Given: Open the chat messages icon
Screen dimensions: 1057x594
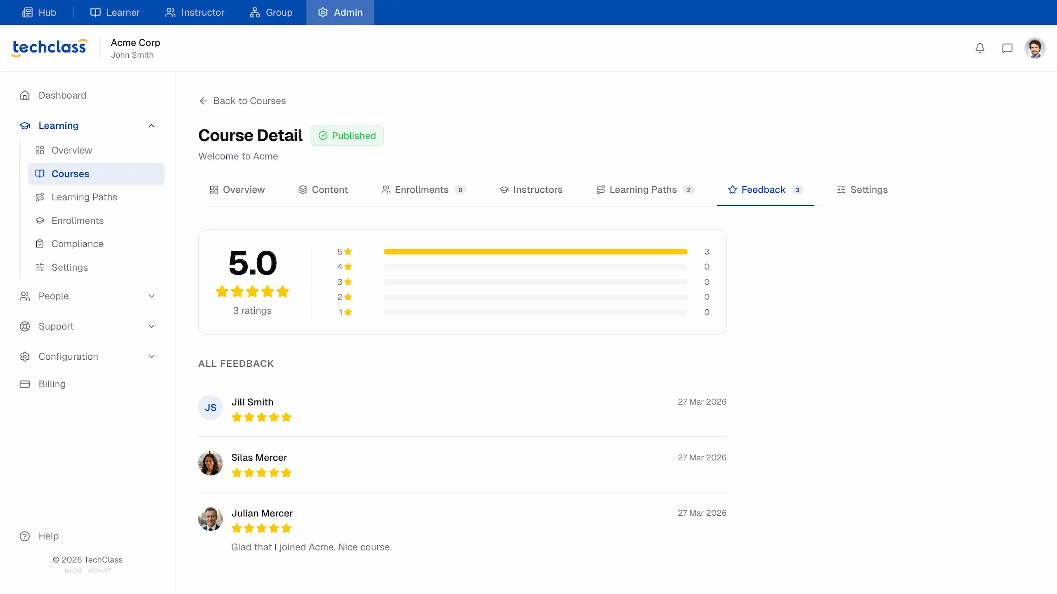Looking at the screenshot, I should point(1007,48).
